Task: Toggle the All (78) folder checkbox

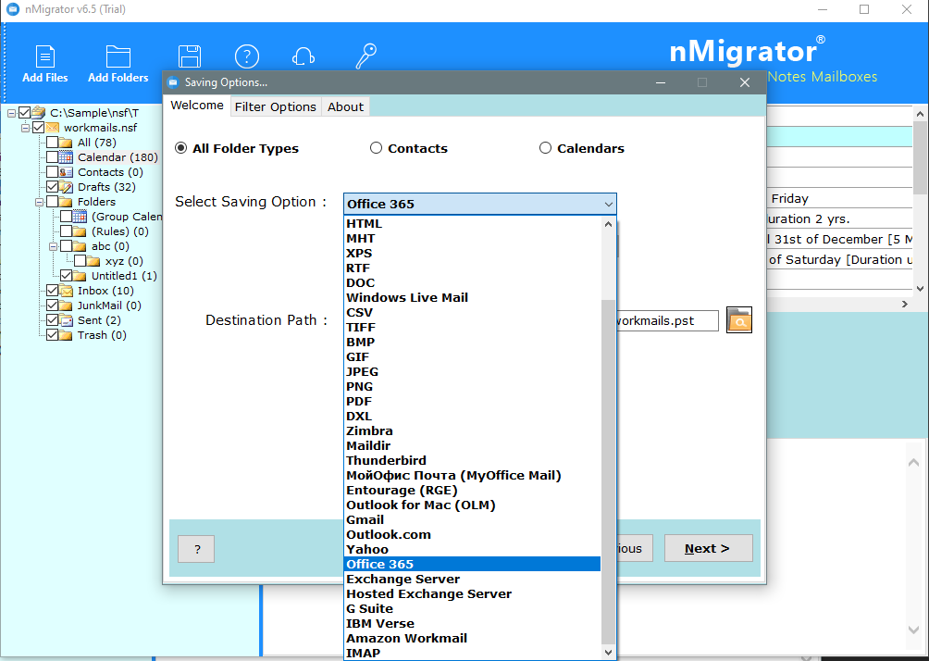Action: point(52,143)
